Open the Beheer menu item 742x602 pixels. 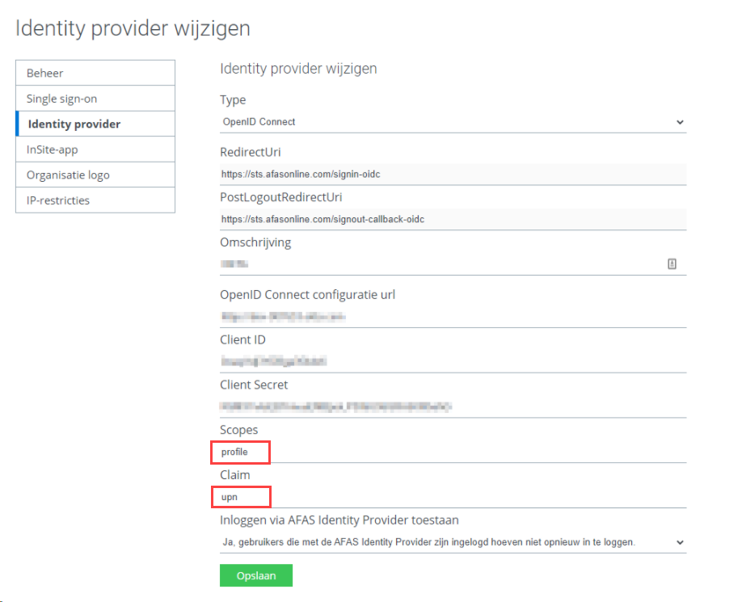click(x=95, y=73)
